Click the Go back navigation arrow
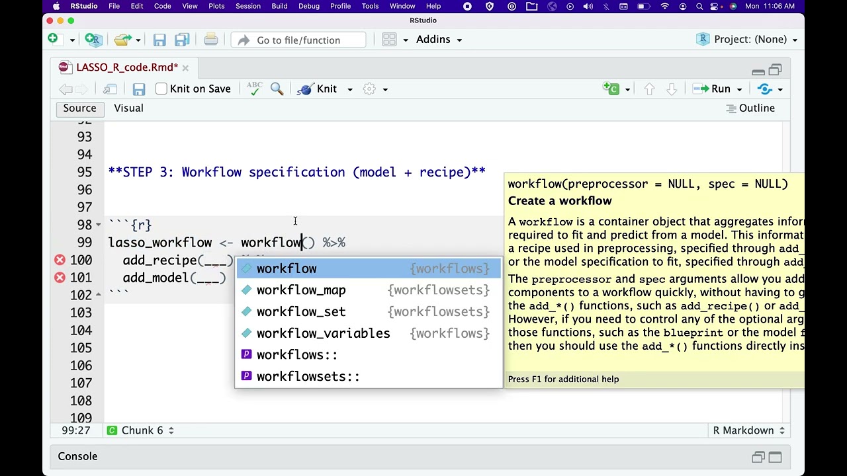The image size is (847, 476). (66, 89)
